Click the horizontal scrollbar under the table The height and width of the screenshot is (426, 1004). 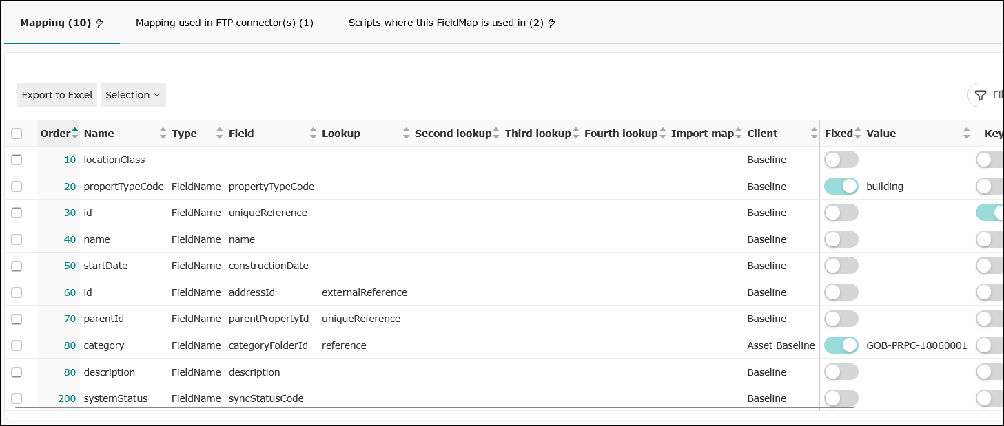pos(434,407)
